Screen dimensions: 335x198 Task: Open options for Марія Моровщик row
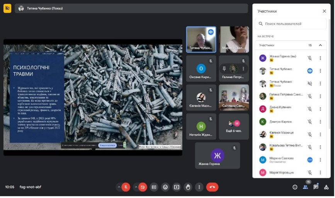[x=320, y=173]
